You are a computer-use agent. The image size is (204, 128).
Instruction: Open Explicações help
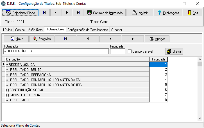pos(168,13)
